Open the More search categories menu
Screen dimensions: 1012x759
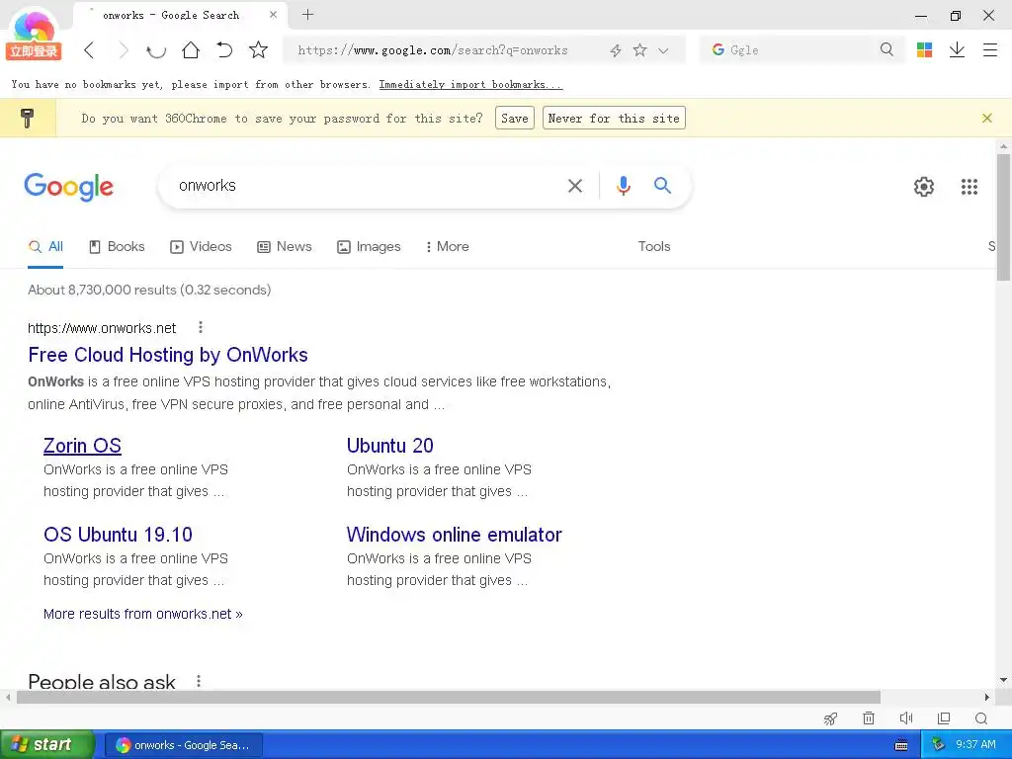tap(448, 246)
